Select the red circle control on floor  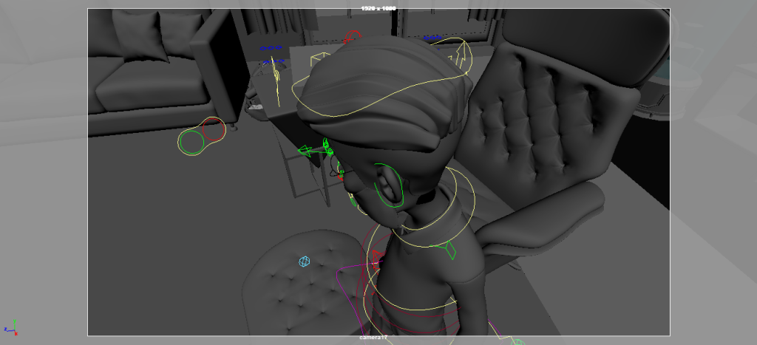tap(214, 129)
